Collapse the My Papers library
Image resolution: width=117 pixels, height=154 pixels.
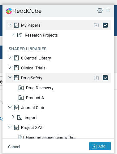10,25
